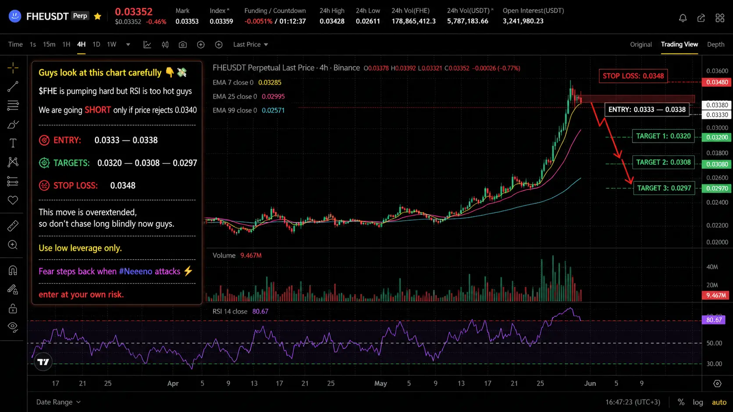Screen dimensions: 733x412
Task: Click the RSI 14 close legend
Action: click(x=230, y=311)
